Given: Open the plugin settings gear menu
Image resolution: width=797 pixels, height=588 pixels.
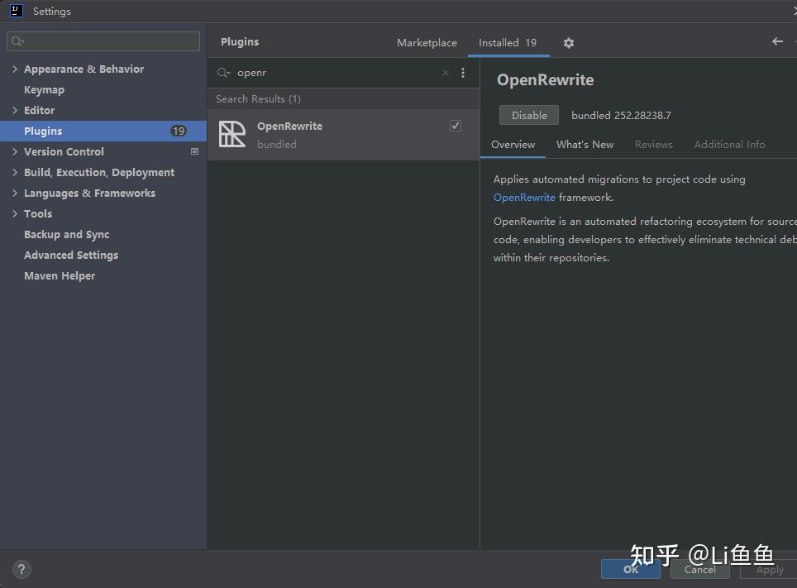Looking at the screenshot, I should coord(569,42).
